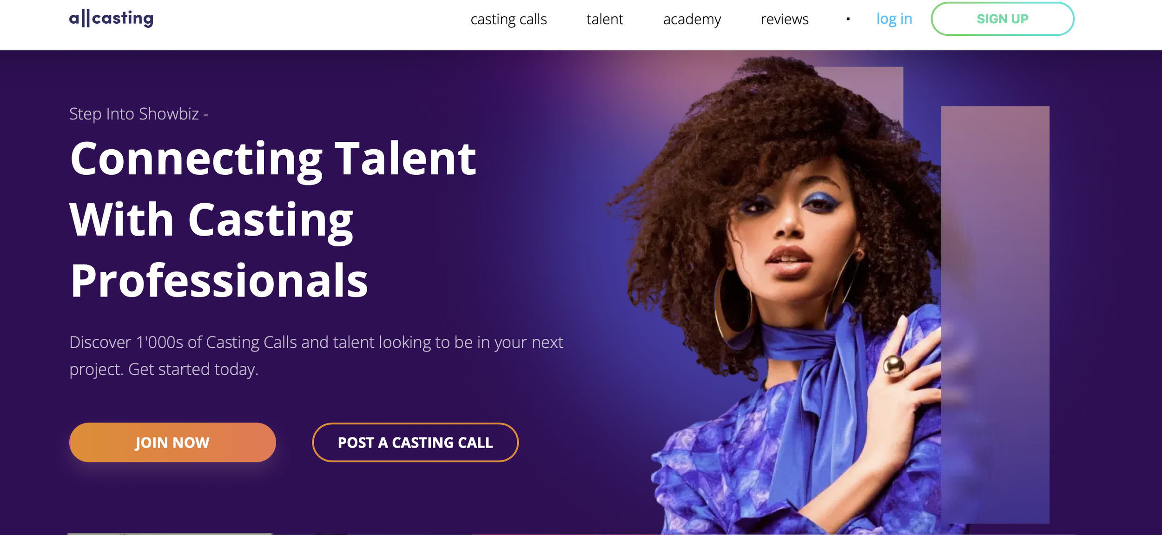The width and height of the screenshot is (1162, 535).
Task: Click the tall translucent rectangle panel at right
Action: 995,315
